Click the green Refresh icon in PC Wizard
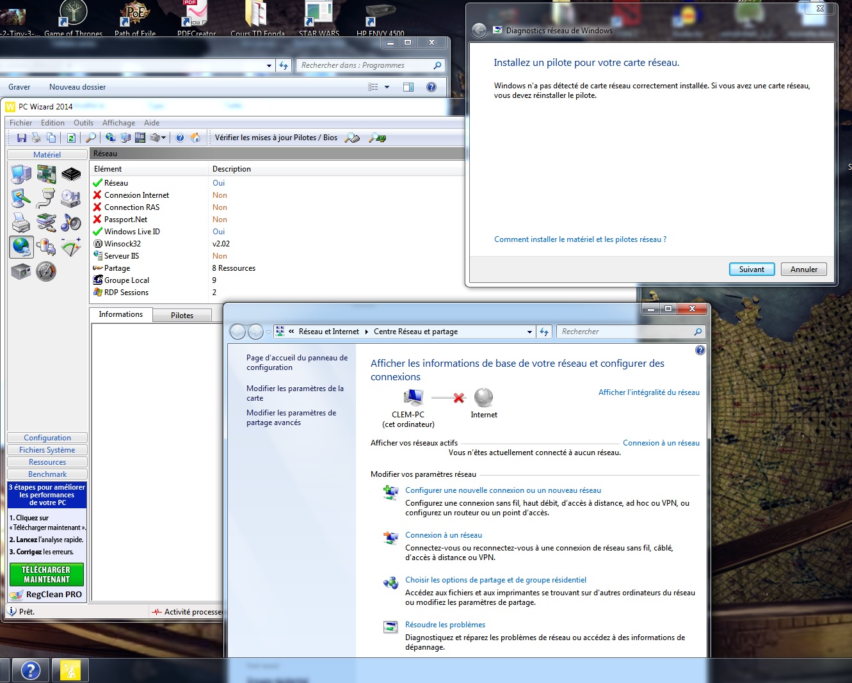The width and height of the screenshot is (852, 683). [x=71, y=138]
